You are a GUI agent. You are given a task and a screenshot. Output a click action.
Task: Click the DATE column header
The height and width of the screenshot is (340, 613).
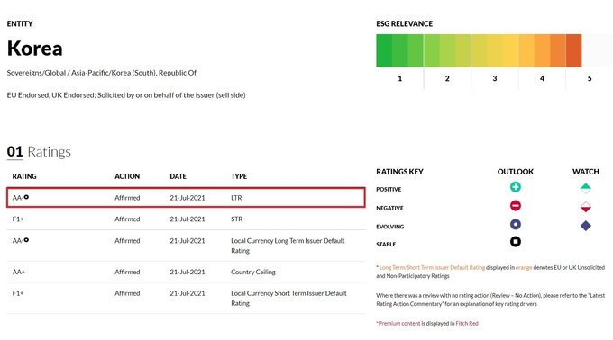click(178, 176)
